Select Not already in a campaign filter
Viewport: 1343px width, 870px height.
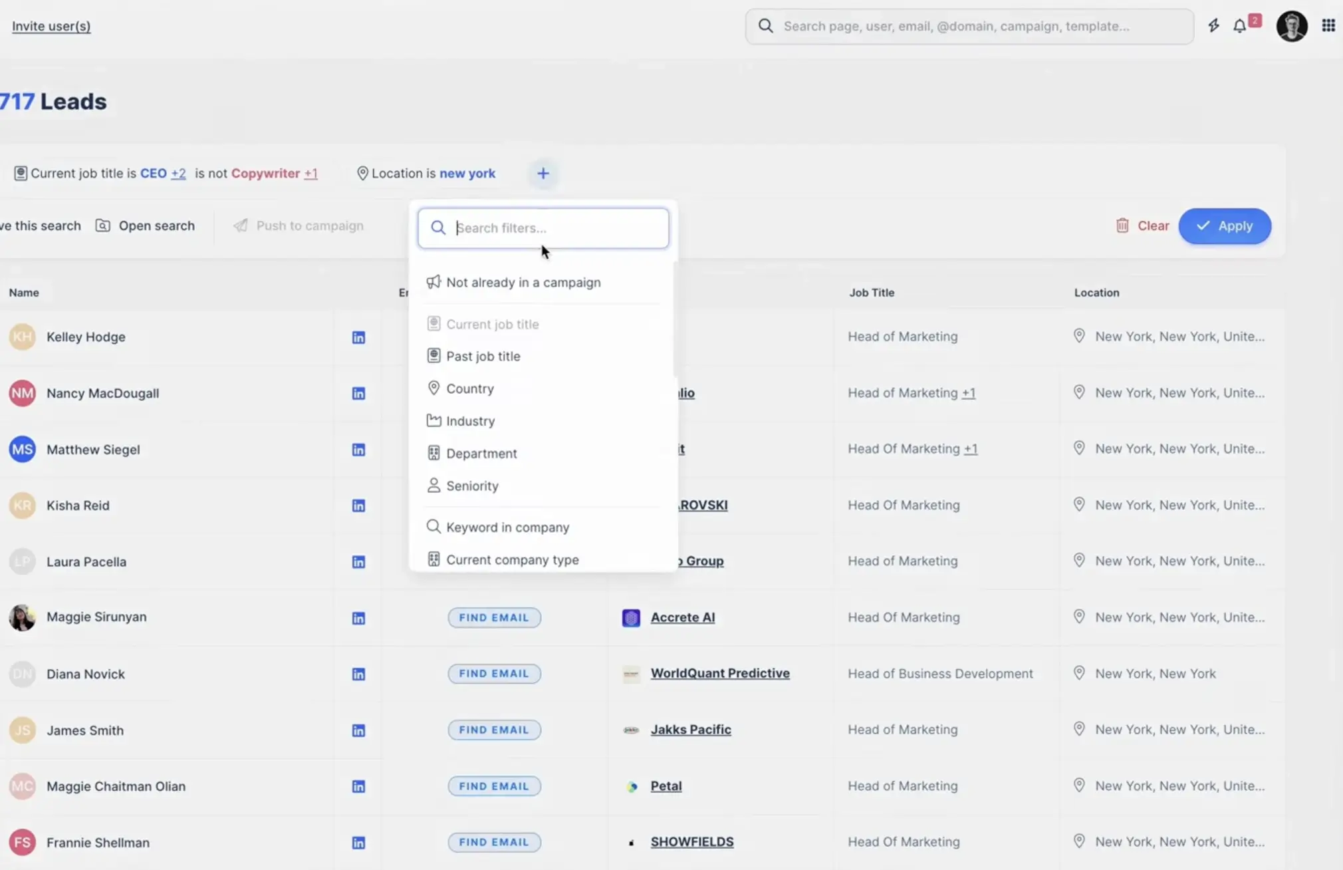coord(523,283)
